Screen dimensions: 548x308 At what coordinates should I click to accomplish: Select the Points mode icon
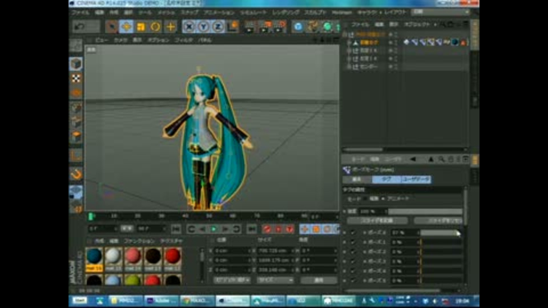(76, 108)
